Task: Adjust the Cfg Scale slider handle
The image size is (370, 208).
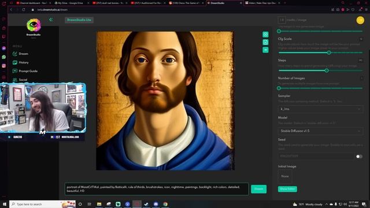Action: (329, 53)
